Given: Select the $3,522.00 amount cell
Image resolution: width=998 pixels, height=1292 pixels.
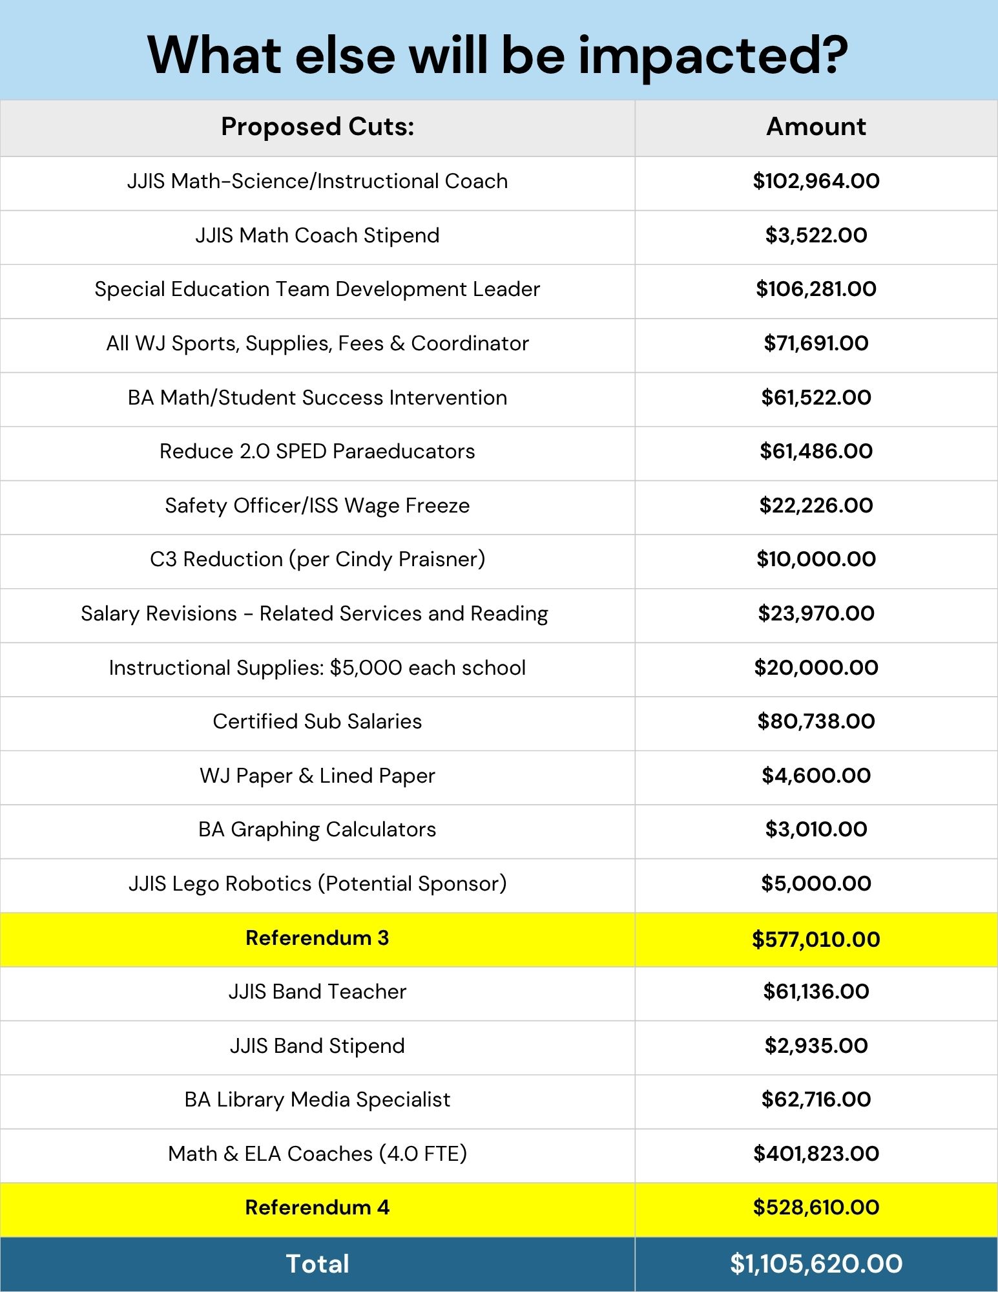Looking at the screenshot, I should point(816,235).
